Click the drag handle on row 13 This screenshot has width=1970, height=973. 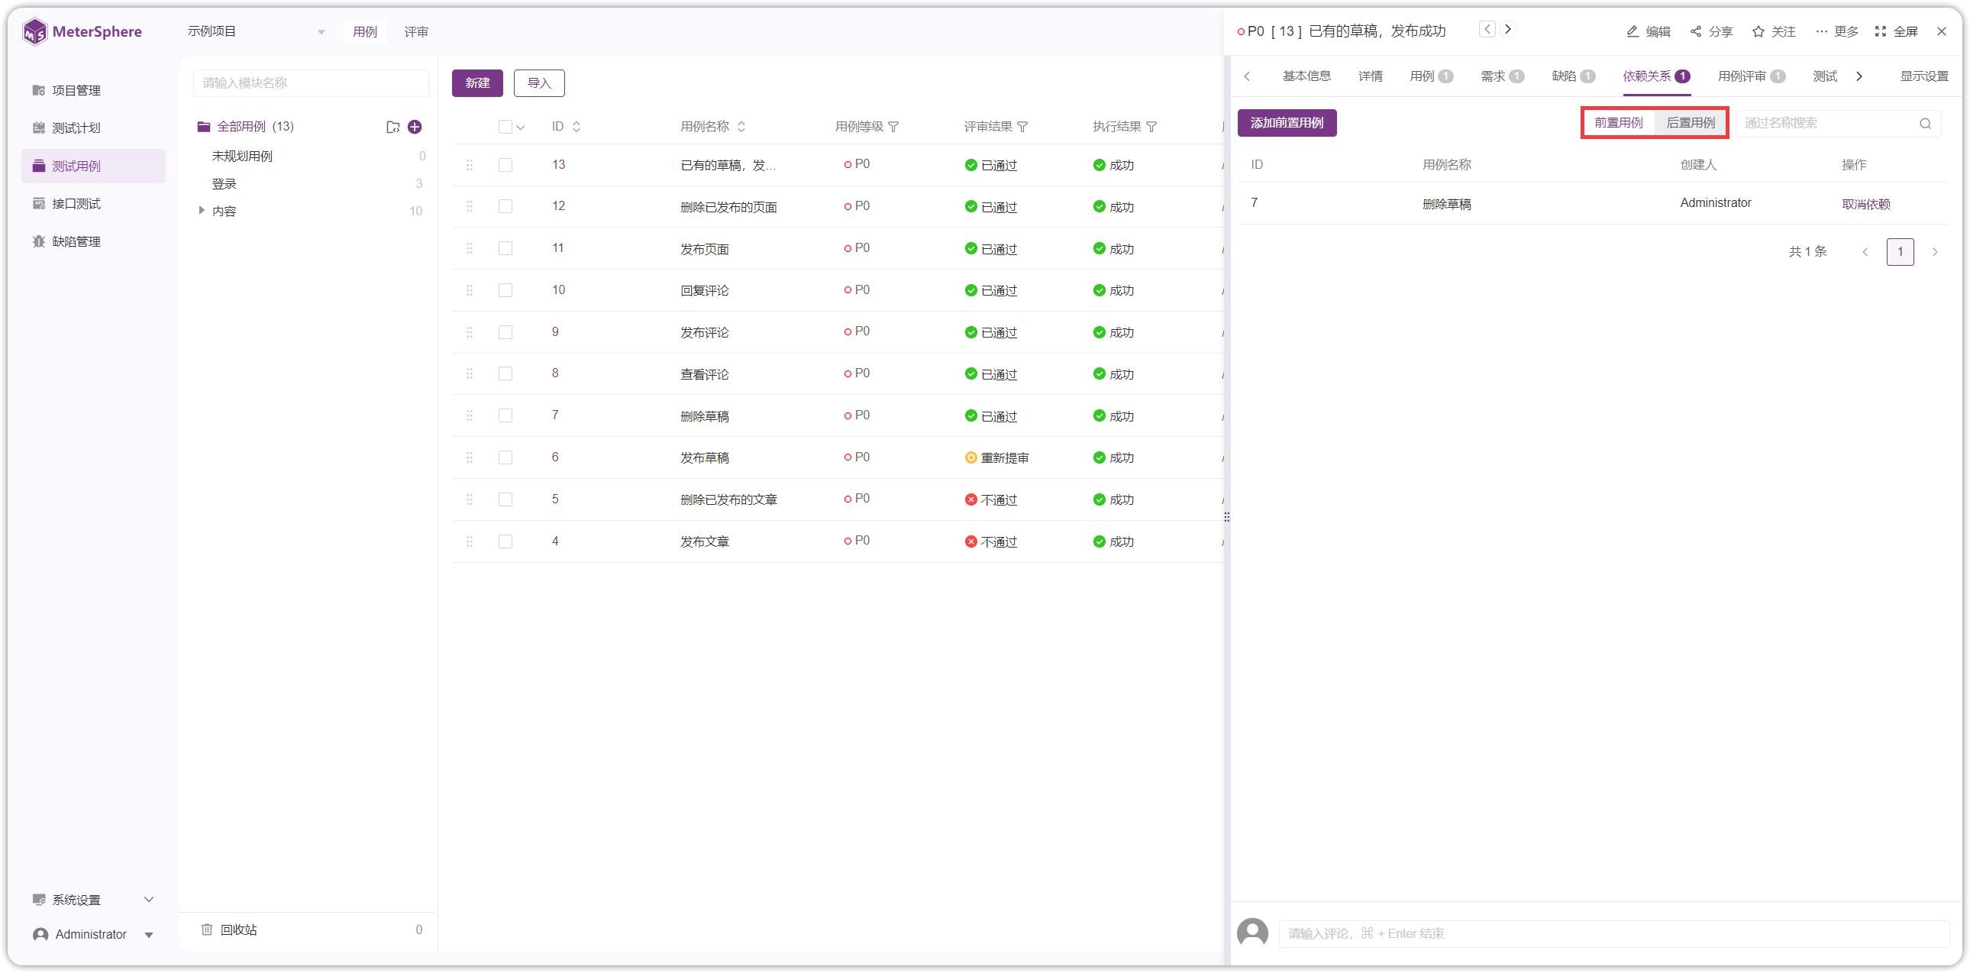470,165
